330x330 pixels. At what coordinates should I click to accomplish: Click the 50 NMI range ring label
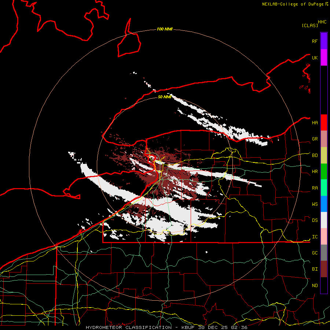[165, 97]
